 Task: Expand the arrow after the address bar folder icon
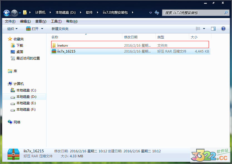point(30,13)
